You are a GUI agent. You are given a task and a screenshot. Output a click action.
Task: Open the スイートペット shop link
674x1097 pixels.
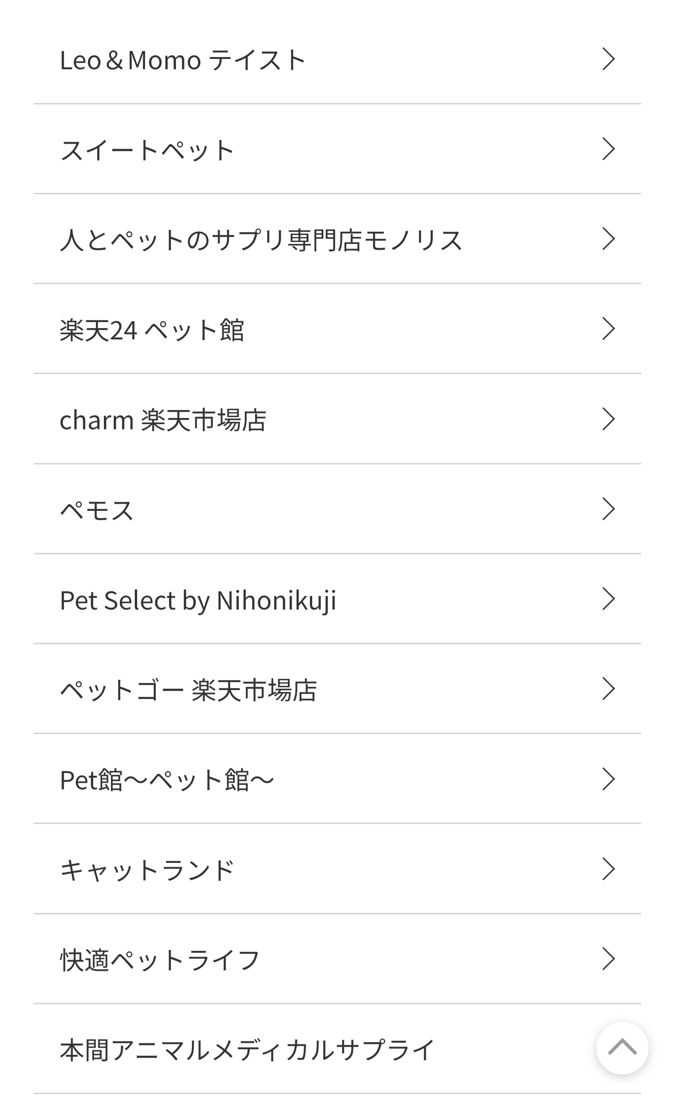coord(147,150)
